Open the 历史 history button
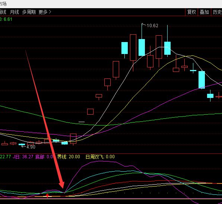222x204 pixels. (217, 12)
